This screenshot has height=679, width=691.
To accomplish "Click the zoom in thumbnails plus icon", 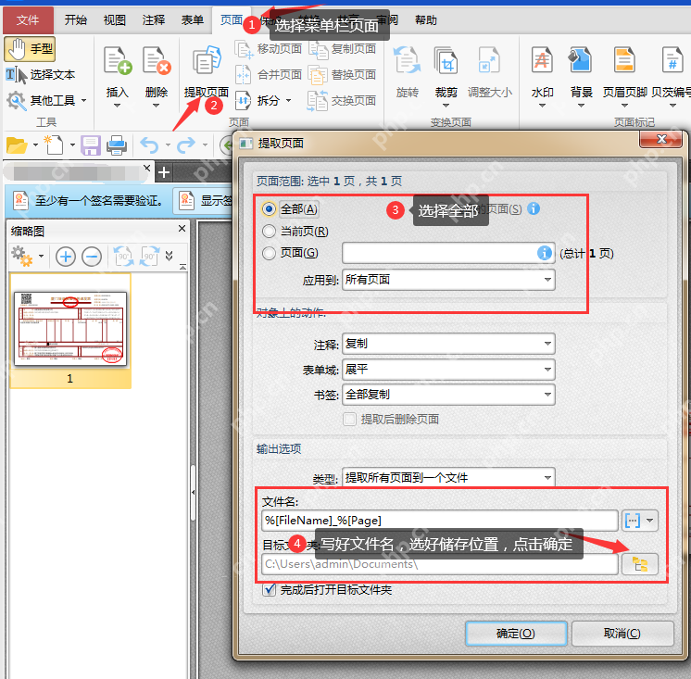I will pyautogui.click(x=66, y=257).
